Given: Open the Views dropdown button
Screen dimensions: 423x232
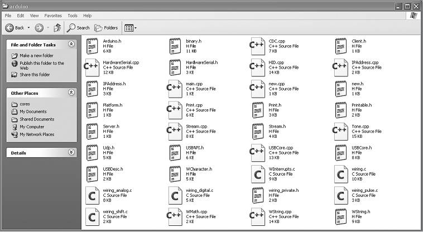Looking at the screenshot, I should point(130,28).
